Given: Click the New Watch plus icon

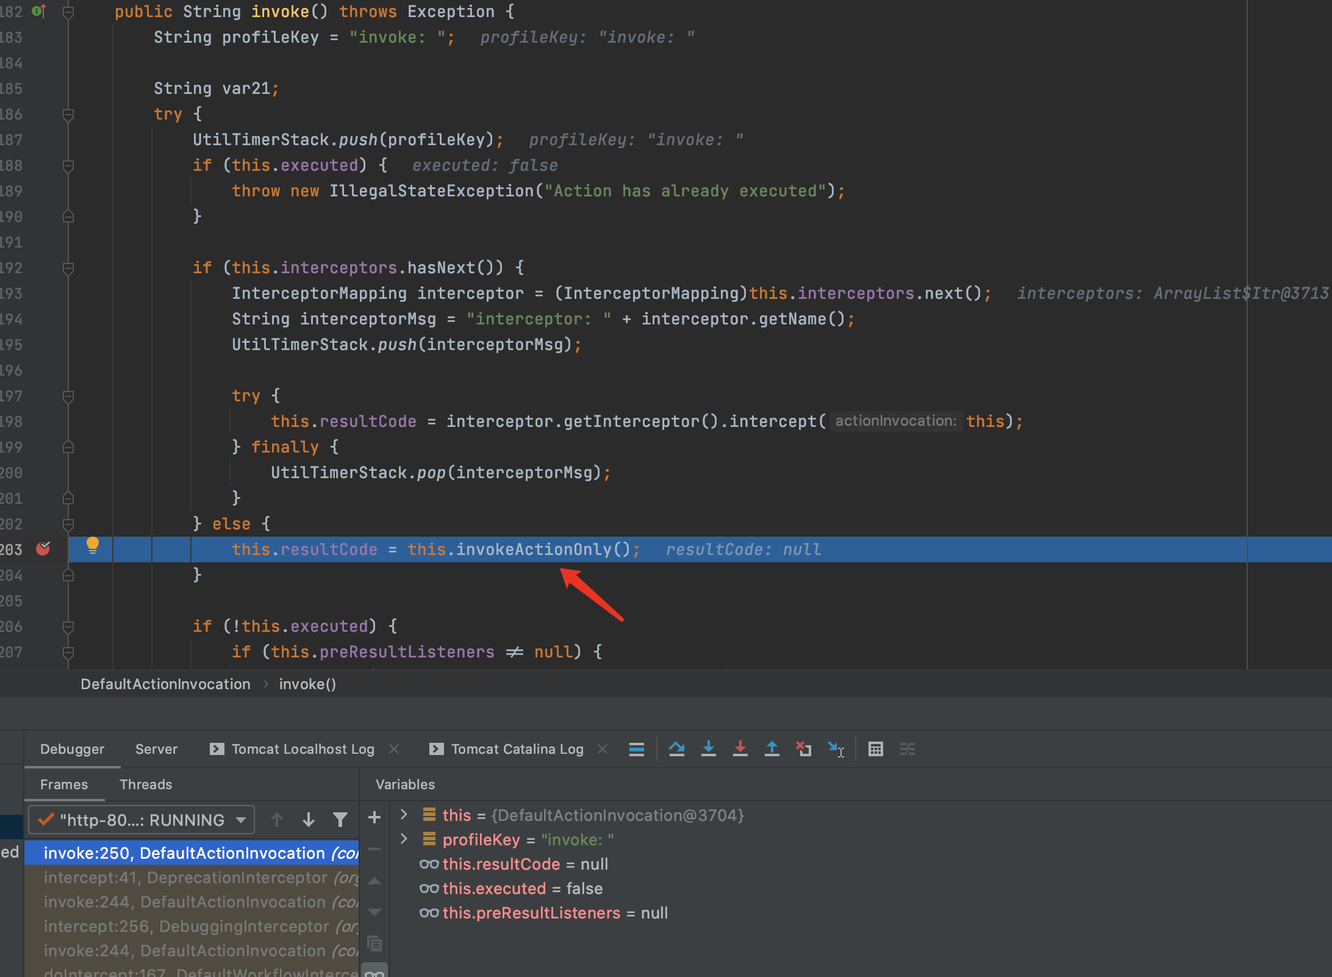Looking at the screenshot, I should click(x=374, y=818).
